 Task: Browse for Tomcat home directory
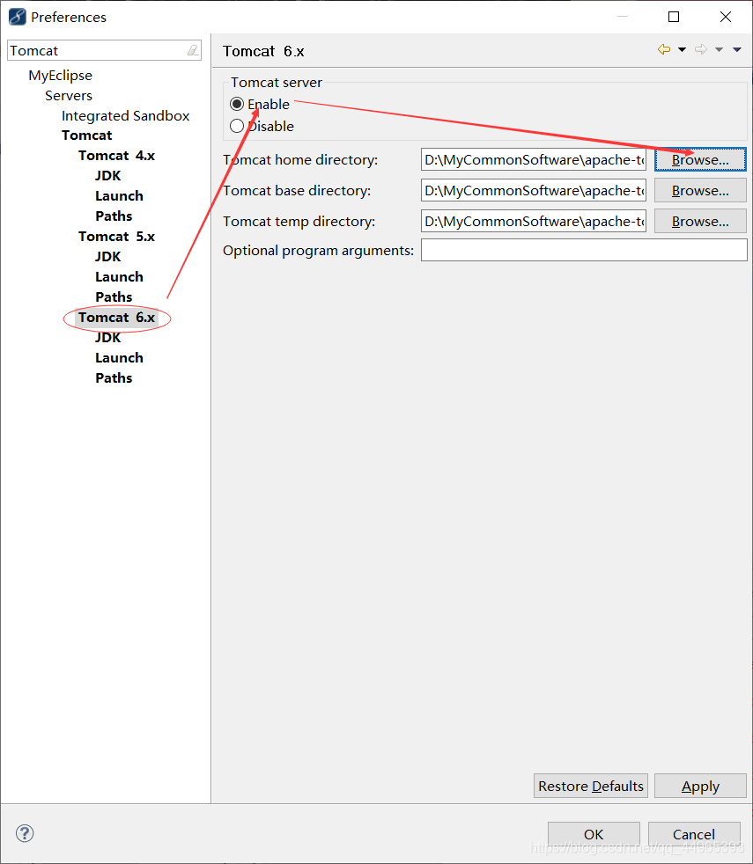[700, 160]
